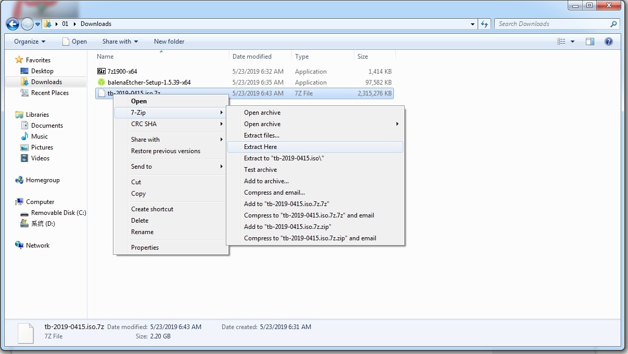Open Homegroup in navigation pane
The height and width of the screenshot is (354, 628).
tap(43, 180)
